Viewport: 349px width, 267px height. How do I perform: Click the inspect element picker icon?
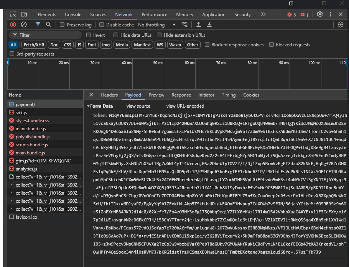(13, 15)
